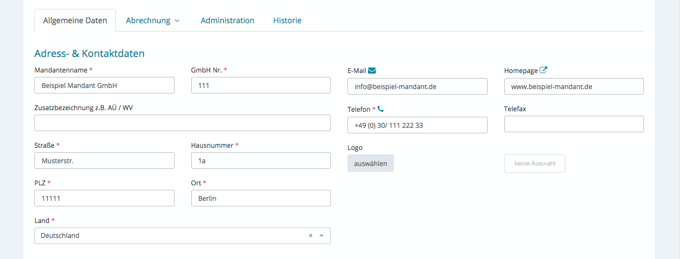This screenshot has width=680, height=259.
Task: Select the empty Zusatzbezeichnung field
Action: [182, 123]
